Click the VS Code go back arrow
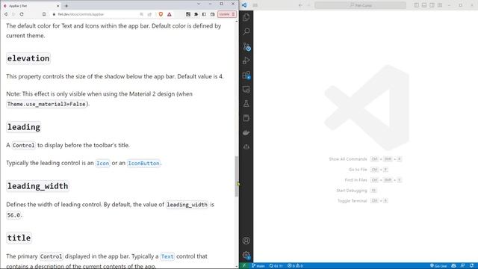 (x=300, y=5)
